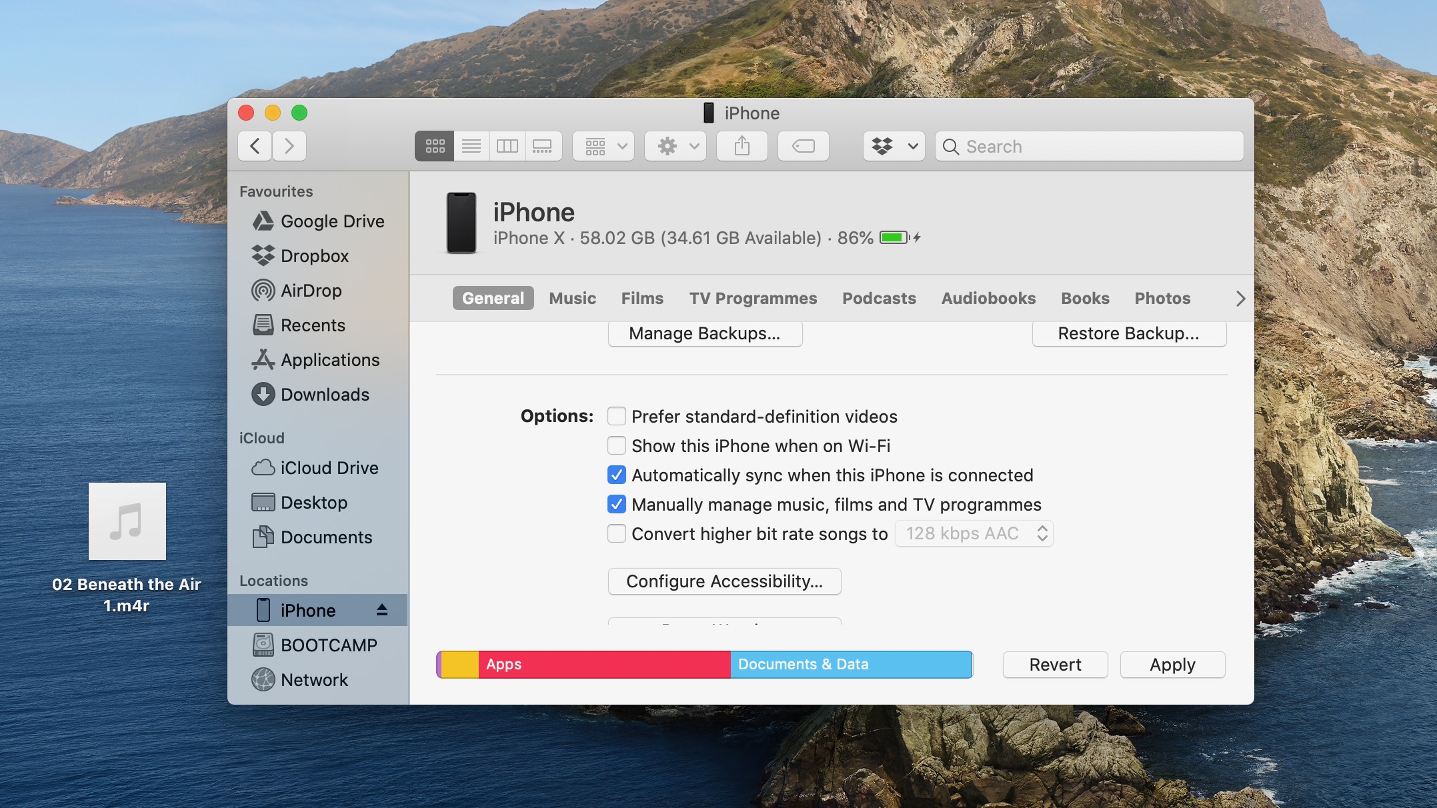The width and height of the screenshot is (1437, 808).
Task: Click the Edit Tags toolbar icon
Action: point(804,146)
